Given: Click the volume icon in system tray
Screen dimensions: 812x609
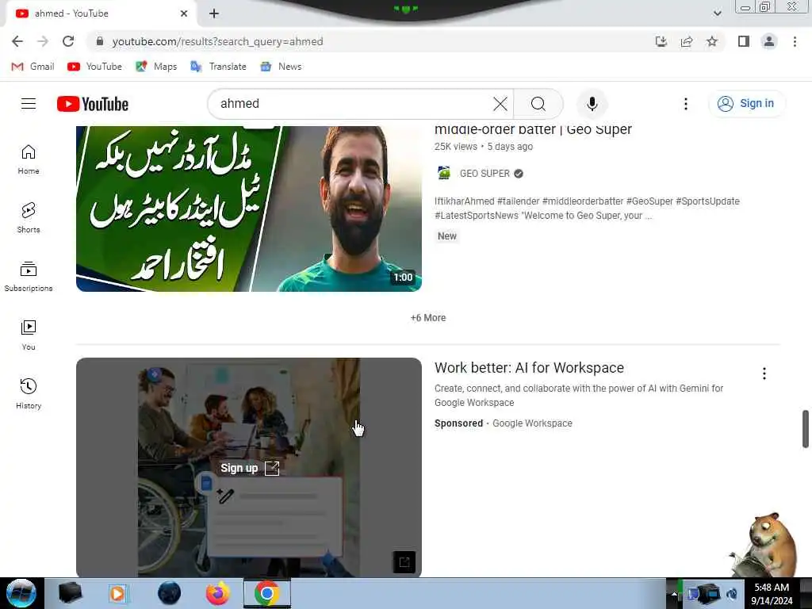Looking at the screenshot, I should coord(732,595).
